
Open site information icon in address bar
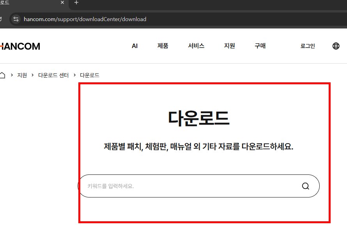15,19
